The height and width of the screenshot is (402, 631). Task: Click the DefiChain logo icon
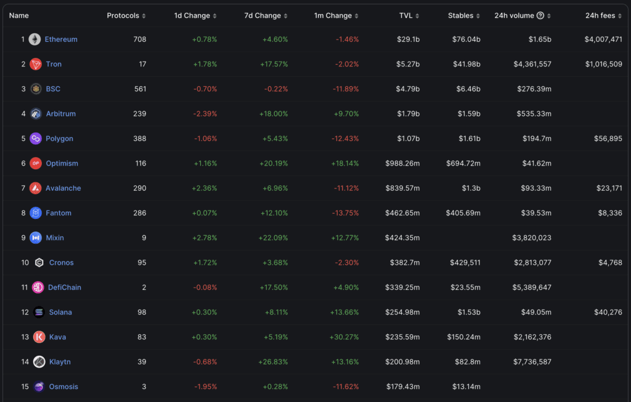coord(38,287)
